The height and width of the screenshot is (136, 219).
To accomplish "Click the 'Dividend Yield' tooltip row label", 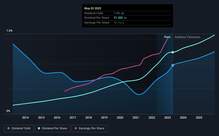I will pos(94,13).
